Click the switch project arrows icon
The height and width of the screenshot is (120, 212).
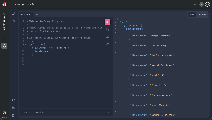point(33,4)
